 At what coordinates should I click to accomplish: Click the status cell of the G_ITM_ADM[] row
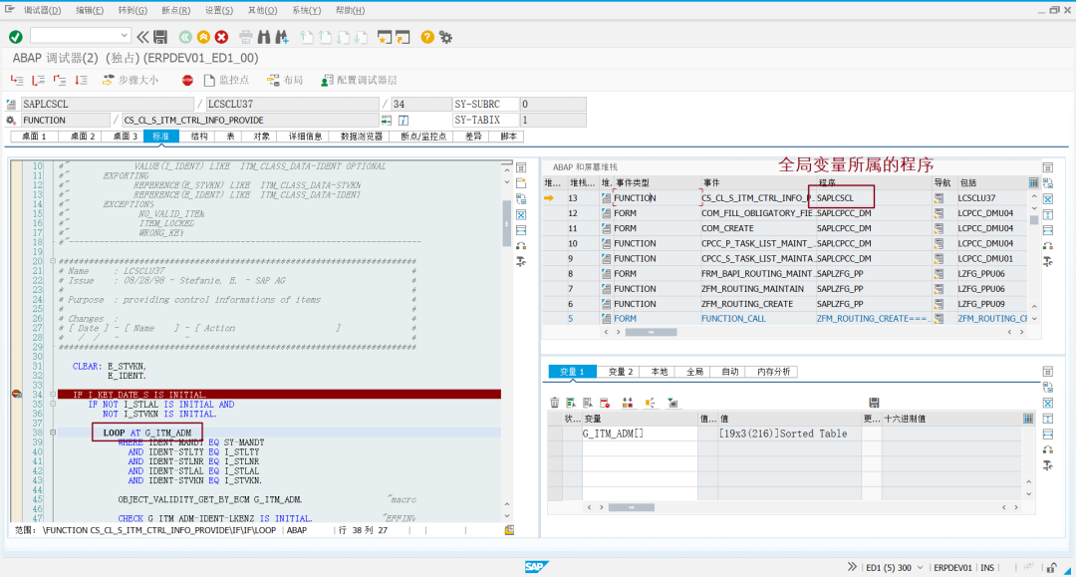572,433
